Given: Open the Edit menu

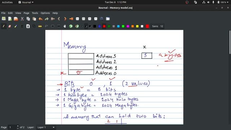Looking at the screenshot, I should pos(10,13).
